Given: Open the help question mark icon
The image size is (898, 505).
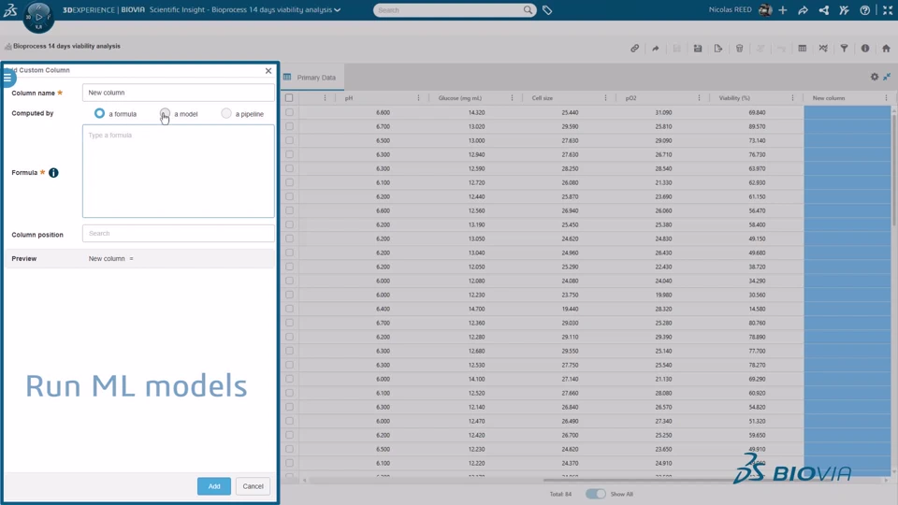Looking at the screenshot, I should (x=864, y=10).
